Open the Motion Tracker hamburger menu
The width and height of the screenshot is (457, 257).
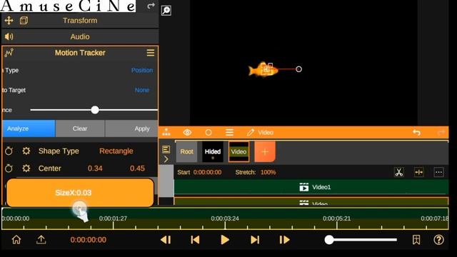[x=151, y=53]
